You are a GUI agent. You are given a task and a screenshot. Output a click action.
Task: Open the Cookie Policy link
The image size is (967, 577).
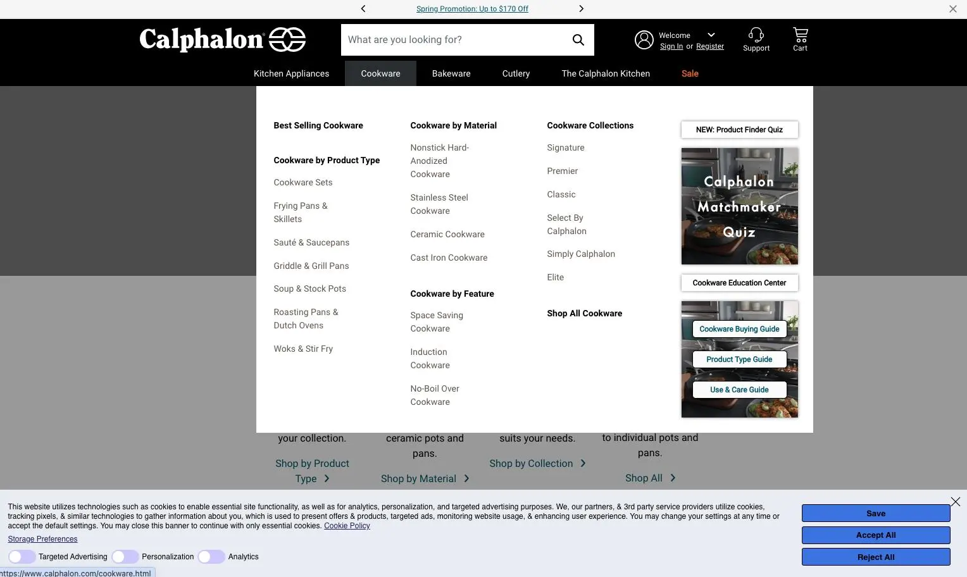pos(347,525)
